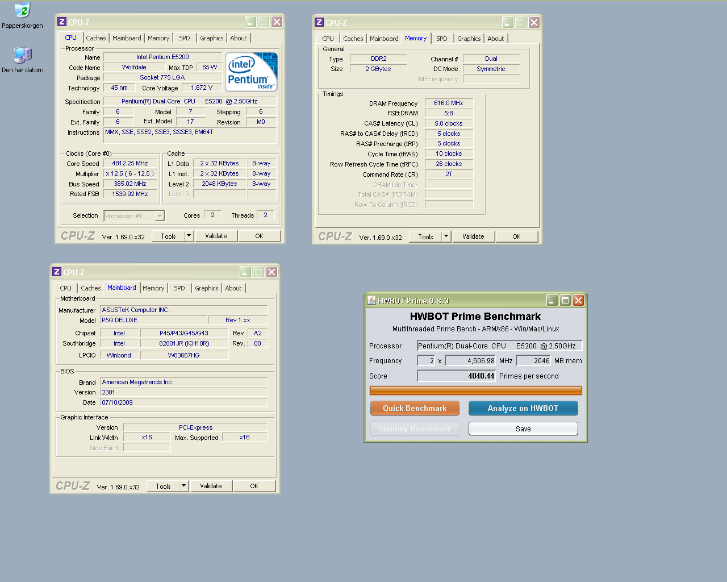Click the HWBOT Prime title bar icon
The height and width of the screenshot is (582, 727).
click(371, 300)
